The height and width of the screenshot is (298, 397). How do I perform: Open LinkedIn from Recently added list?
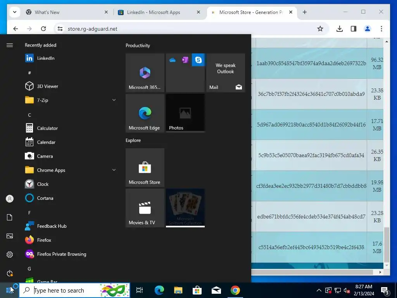click(x=70, y=58)
